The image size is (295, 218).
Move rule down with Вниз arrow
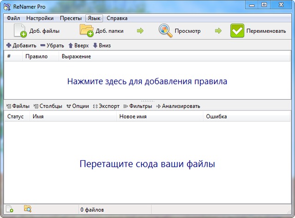[x=102, y=45]
